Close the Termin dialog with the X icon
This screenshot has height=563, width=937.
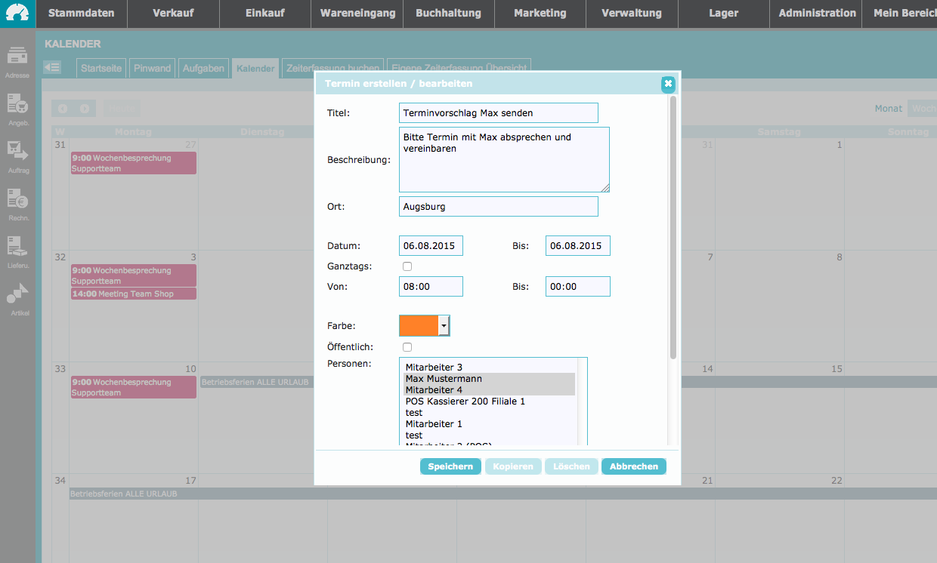pos(668,84)
